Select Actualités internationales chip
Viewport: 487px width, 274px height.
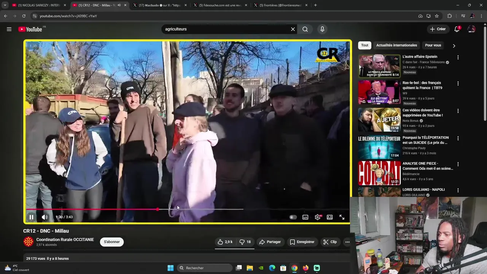point(396,45)
